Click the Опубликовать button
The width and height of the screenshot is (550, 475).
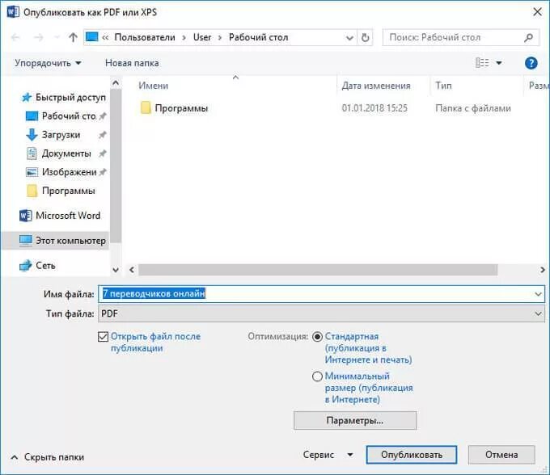[412, 455]
